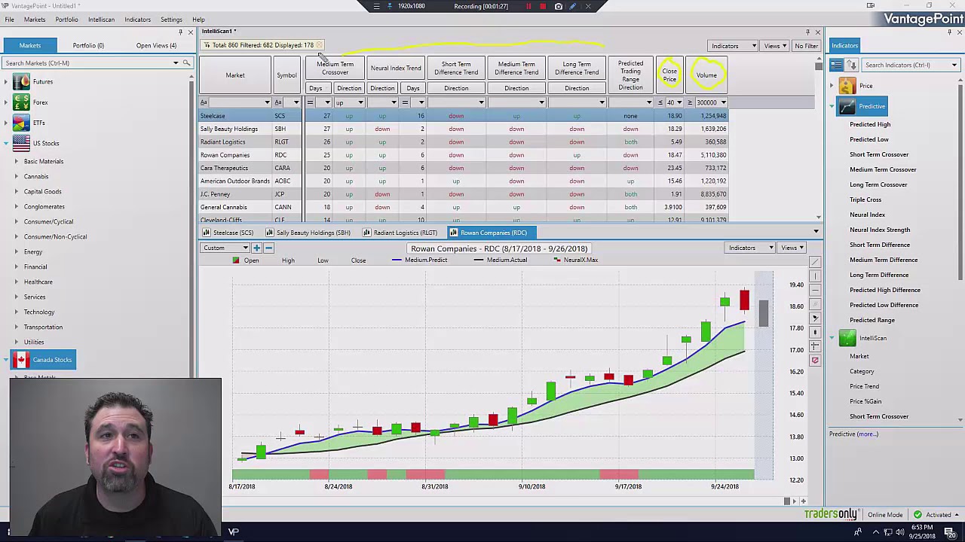Expand the Technology sector node
This screenshot has height=542, width=965.
coord(17,312)
